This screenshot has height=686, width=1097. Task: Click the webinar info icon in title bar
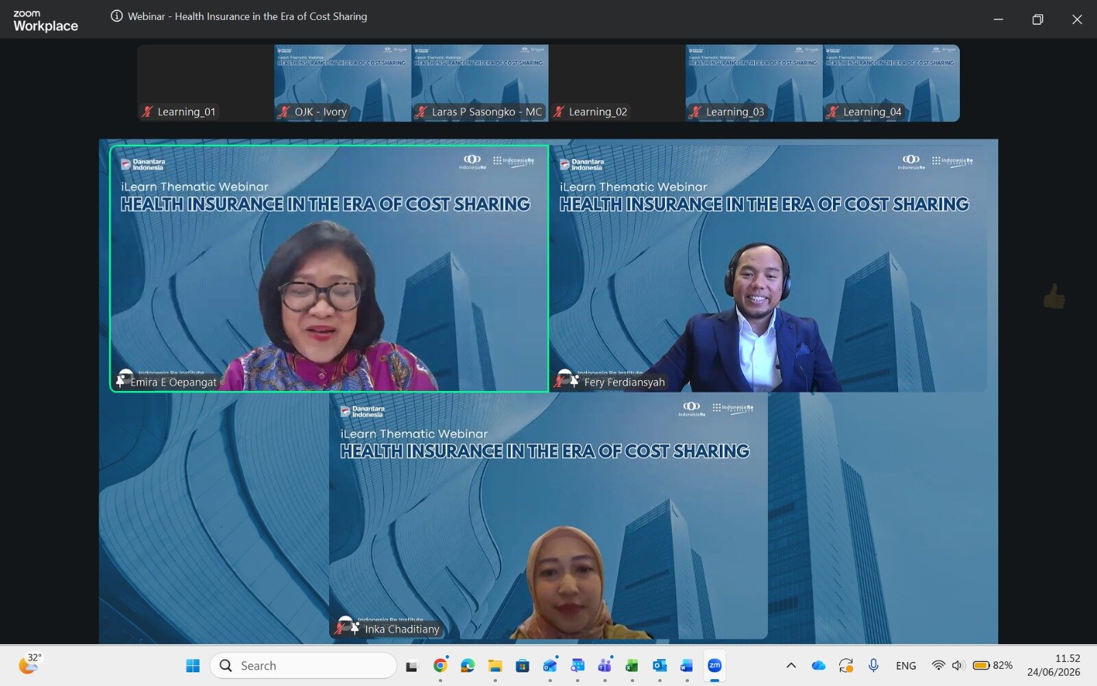click(117, 16)
